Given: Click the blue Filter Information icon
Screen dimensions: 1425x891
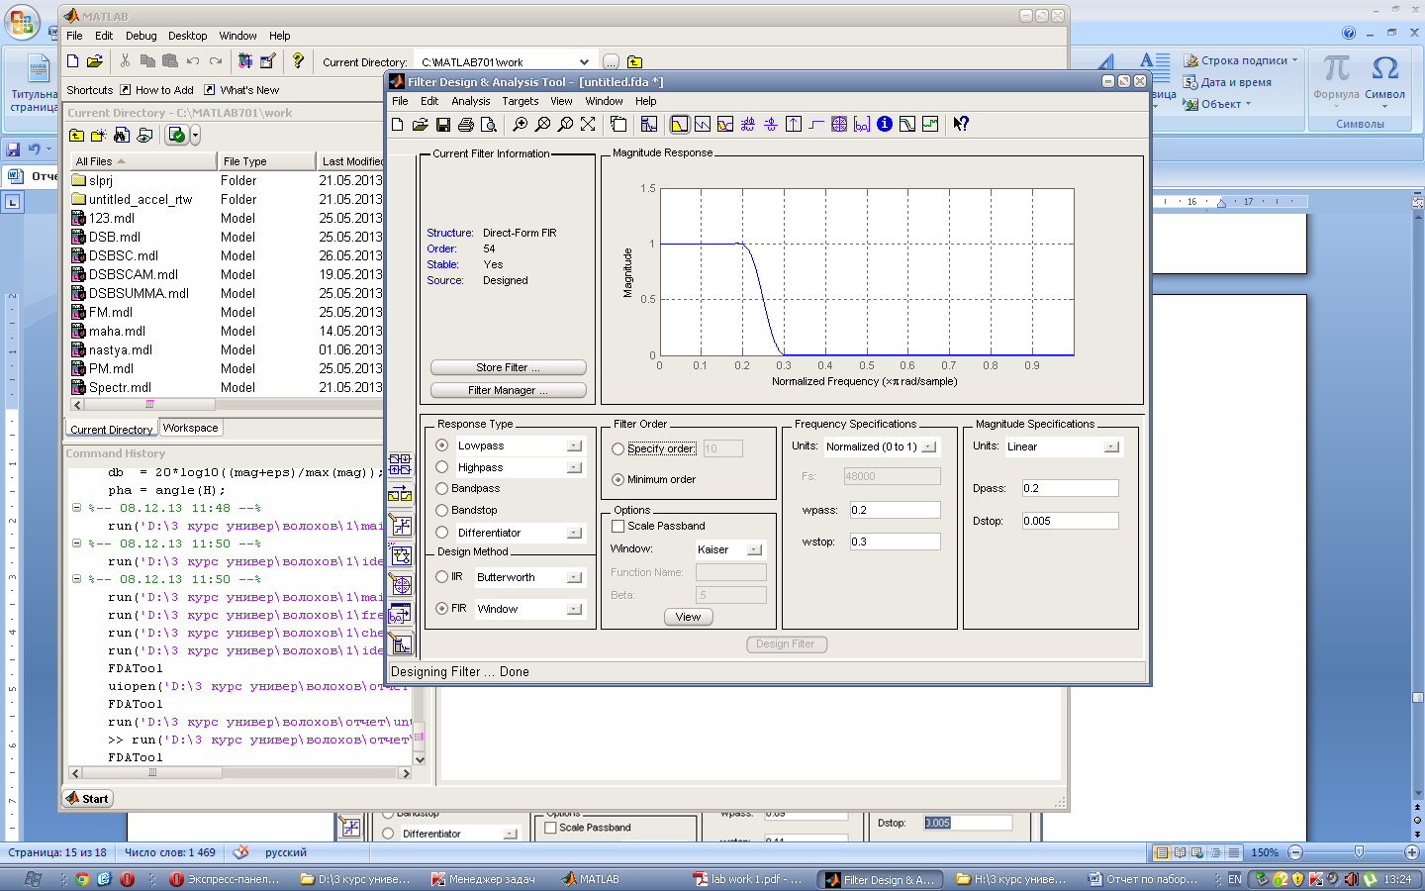Looking at the screenshot, I should point(884,124).
